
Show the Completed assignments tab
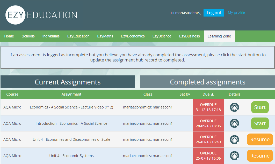tap(207, 82)
